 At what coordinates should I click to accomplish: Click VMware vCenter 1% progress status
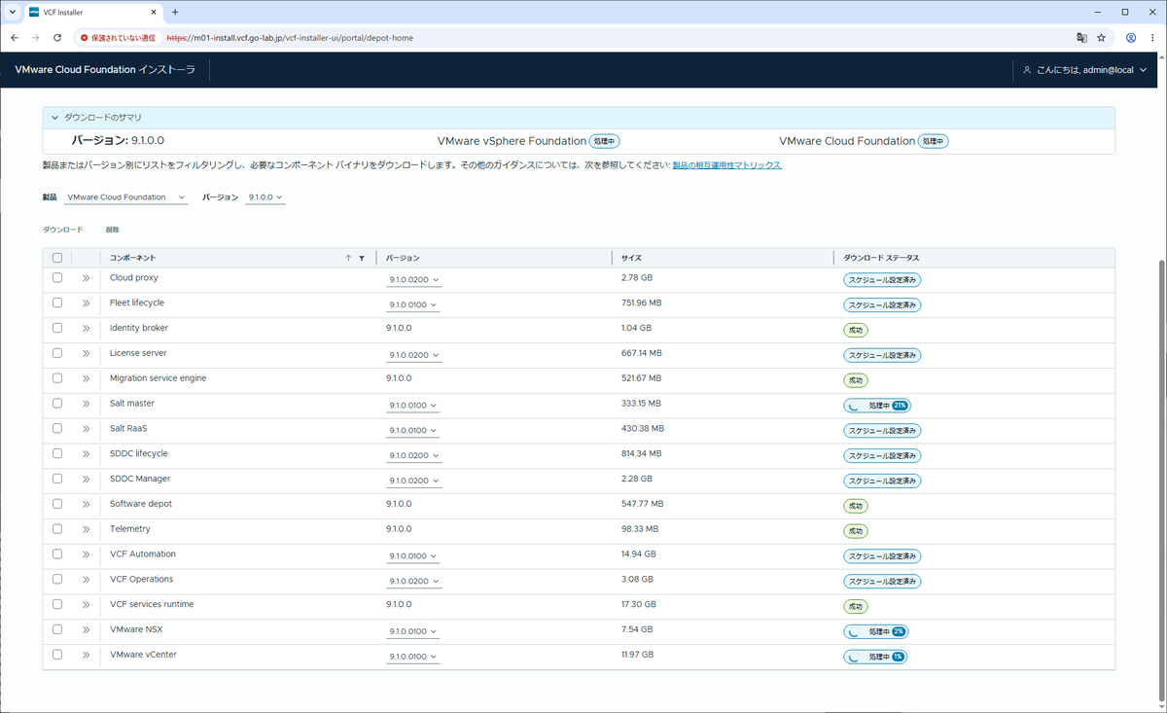point(875,657)
